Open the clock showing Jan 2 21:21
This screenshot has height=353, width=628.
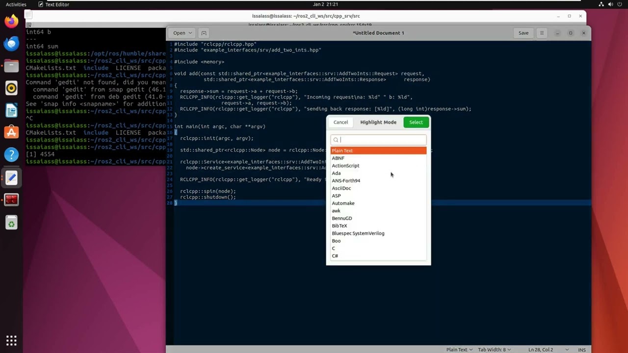(324, 4)
